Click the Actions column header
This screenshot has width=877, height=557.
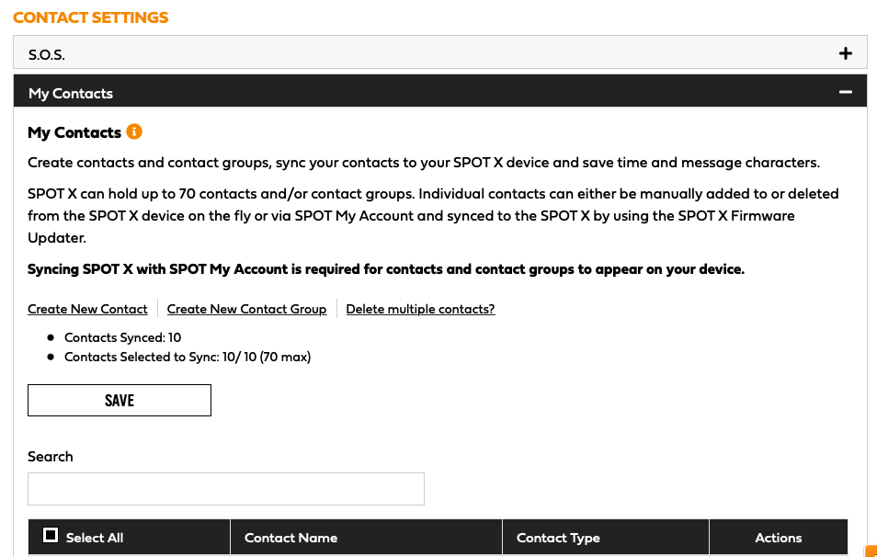778,538
